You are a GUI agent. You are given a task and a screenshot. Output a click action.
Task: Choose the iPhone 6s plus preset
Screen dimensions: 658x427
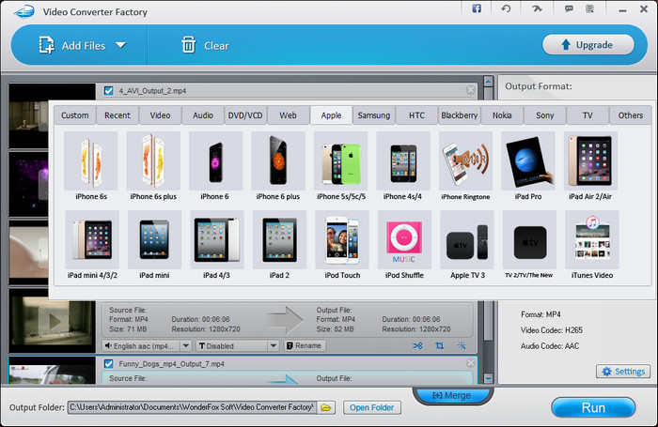(x=153, y=166)
